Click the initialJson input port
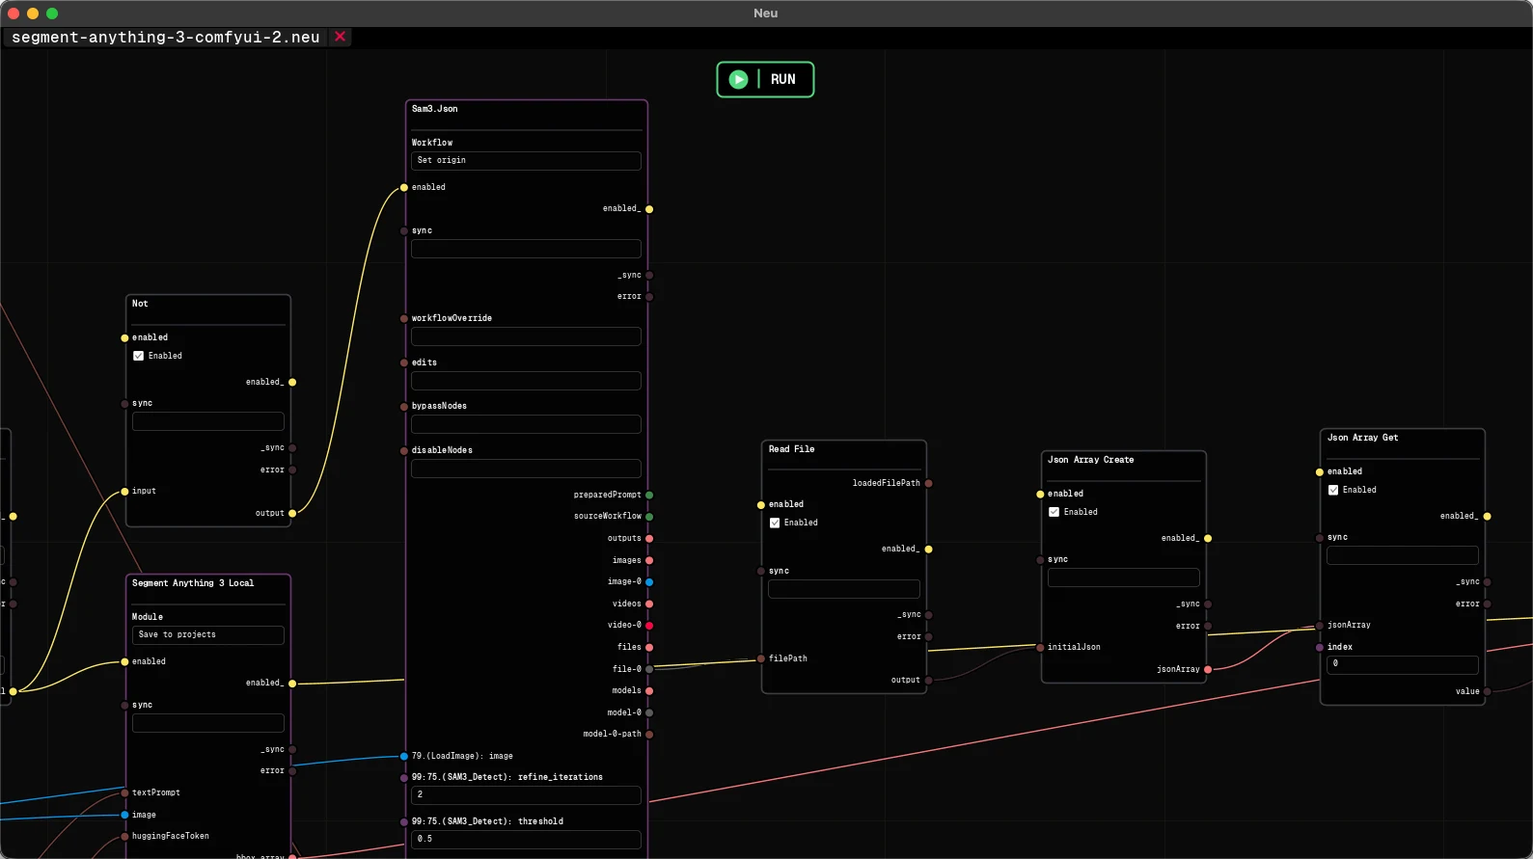Screen dimensions: 1533x859 pos(1040,648)
